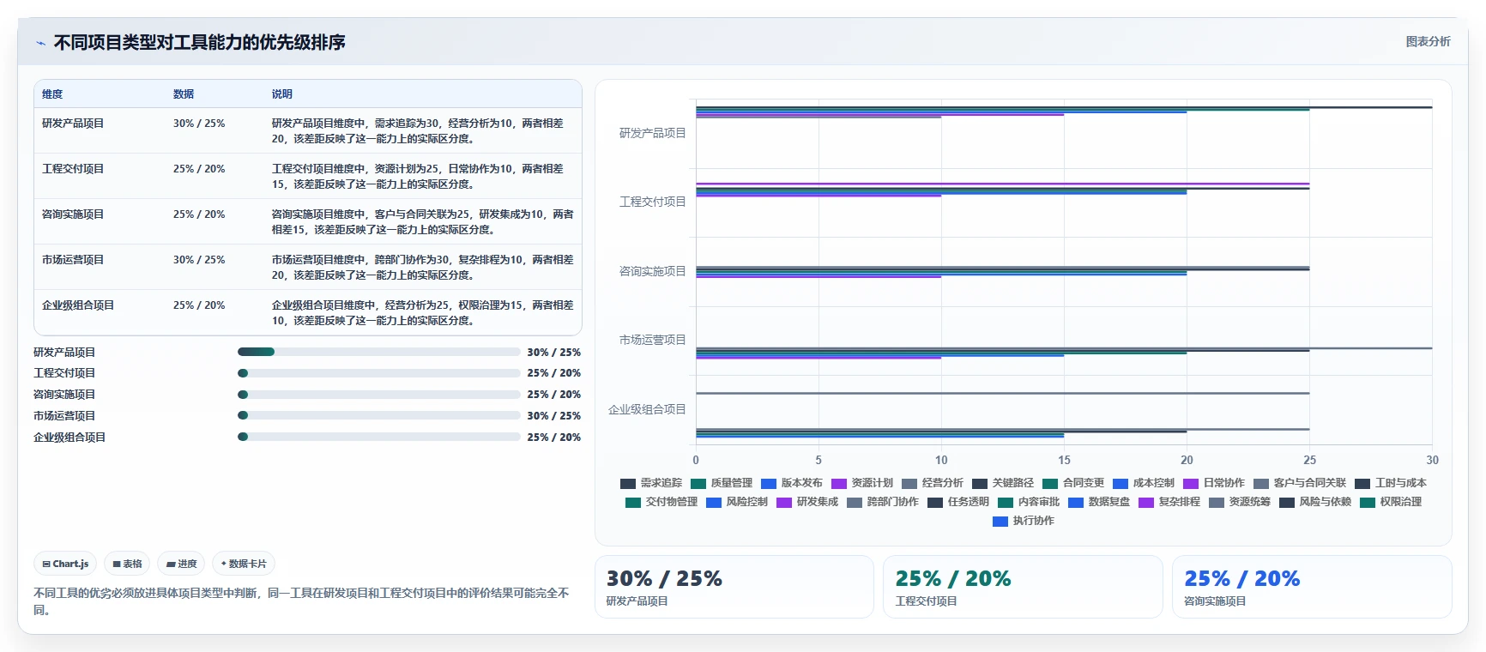Screen dimensions: 1486x652
Task: Click the 企业级组合项目 chart axis label
Action: pos(648,409)
